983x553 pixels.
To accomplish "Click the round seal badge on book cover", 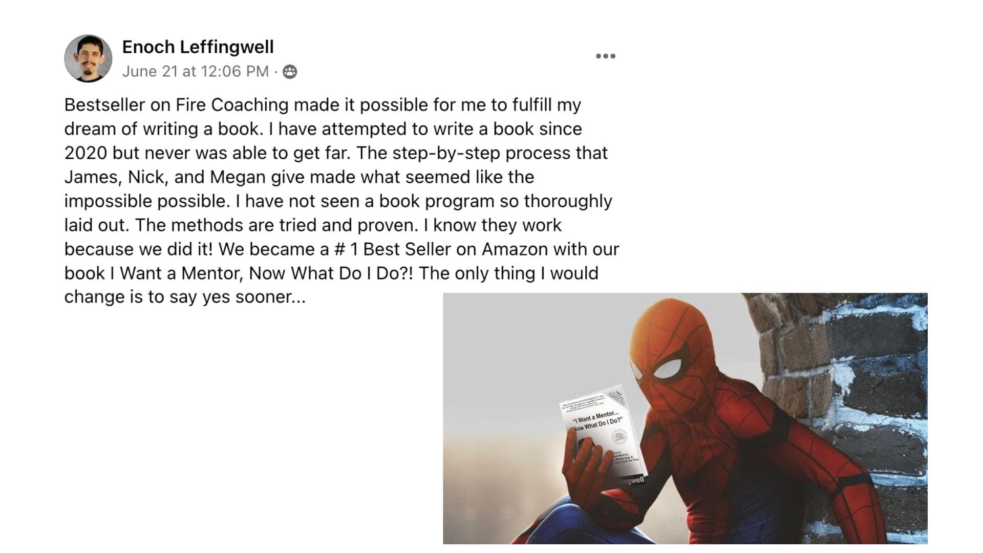I will click(x=619, y=437).
